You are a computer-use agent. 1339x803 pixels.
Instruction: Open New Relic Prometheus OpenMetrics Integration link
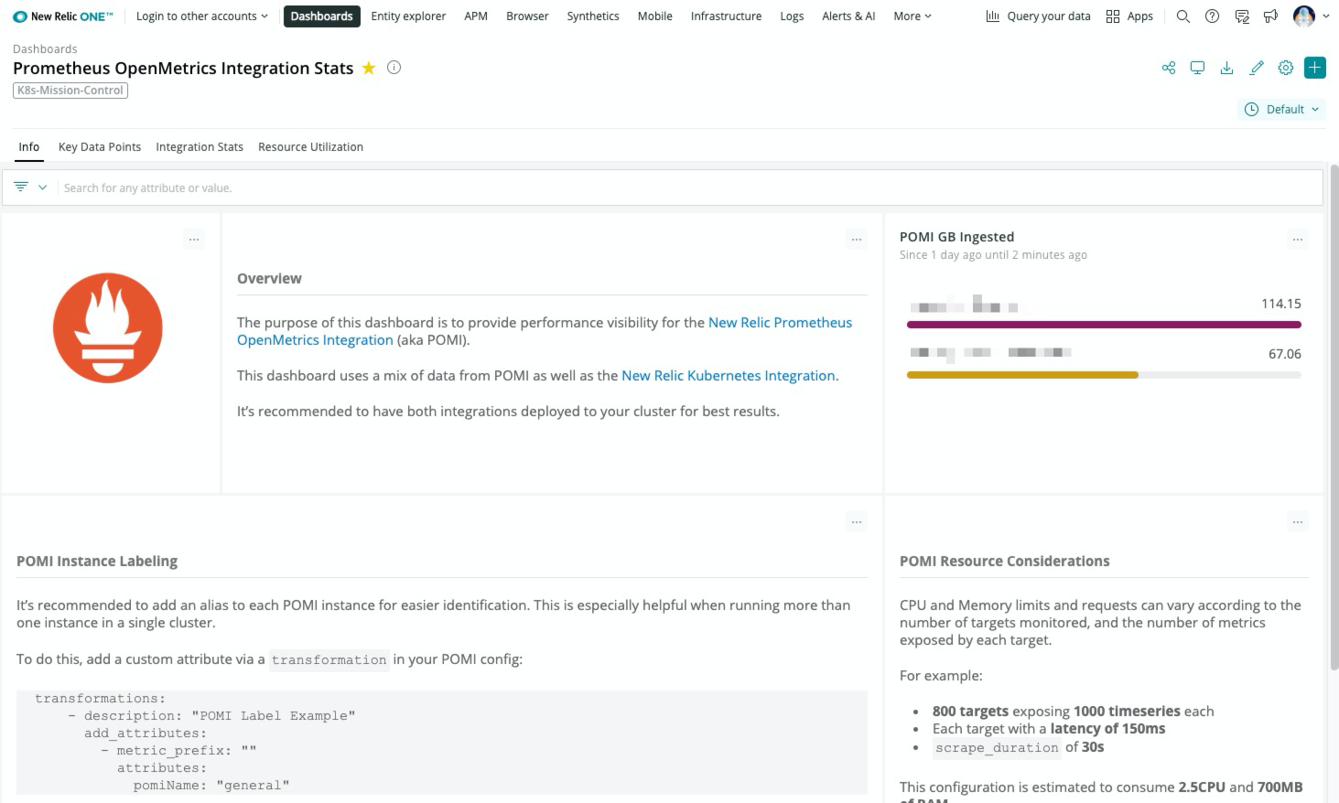[x=545, y=331]
